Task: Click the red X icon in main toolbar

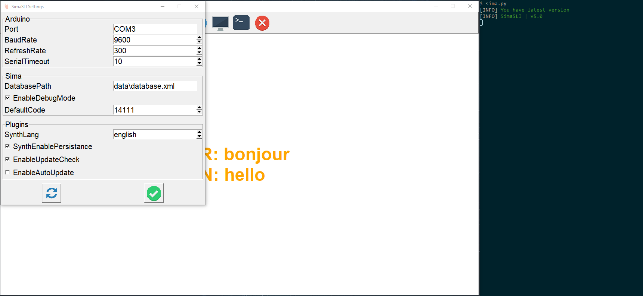Action: click(262, 23)
